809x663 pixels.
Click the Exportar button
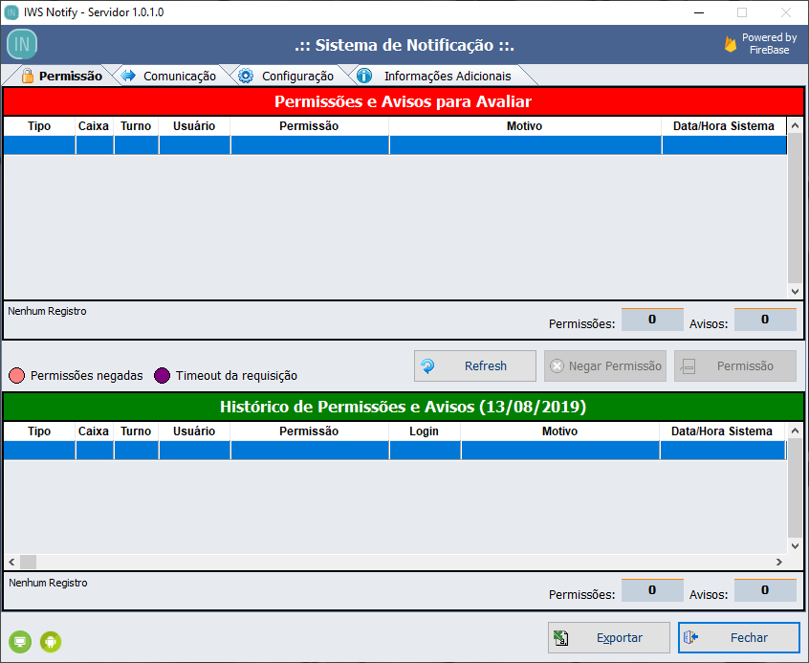(x=609, y=637)
